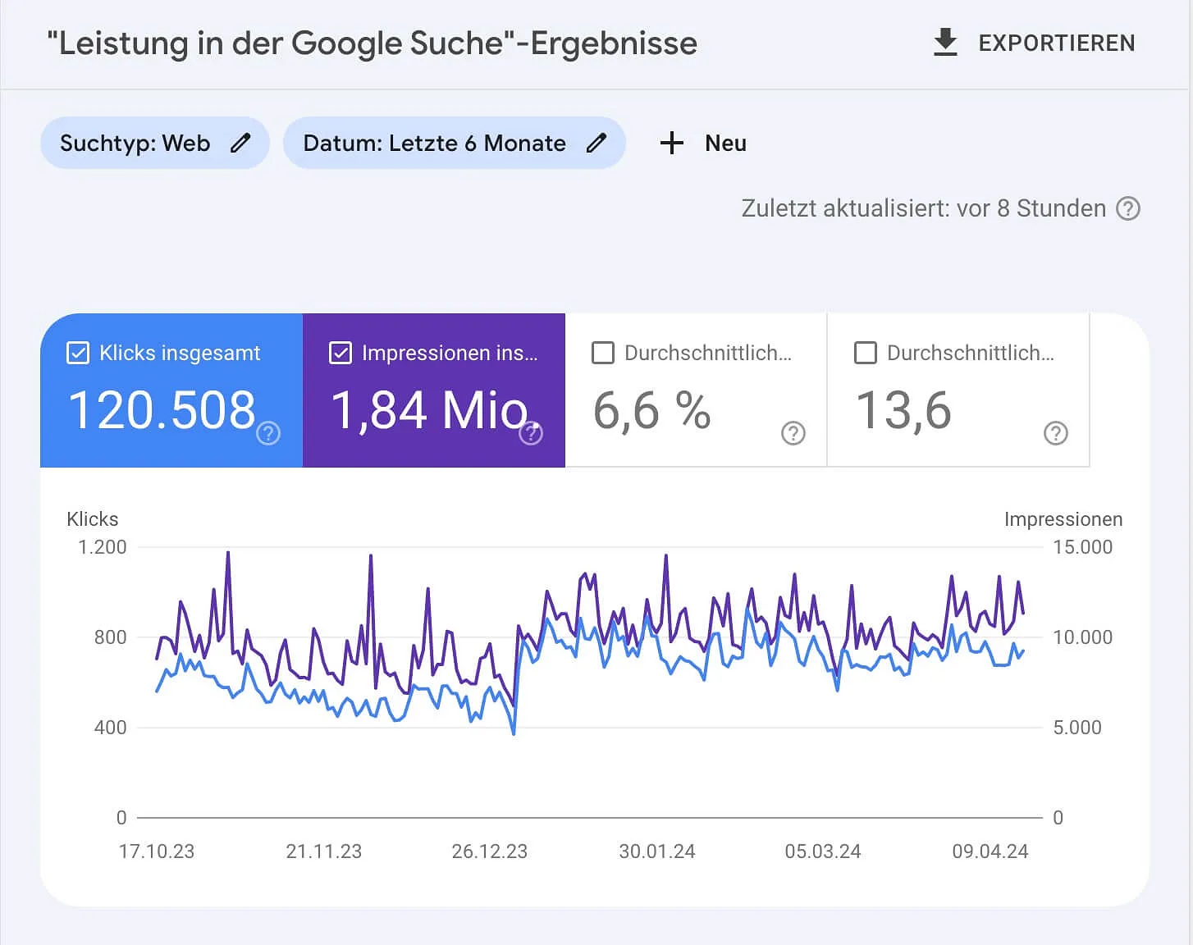Enable the 13,6 average position checkbox
The width and height of the screenshot is (1193, 945).
point(866,354)
